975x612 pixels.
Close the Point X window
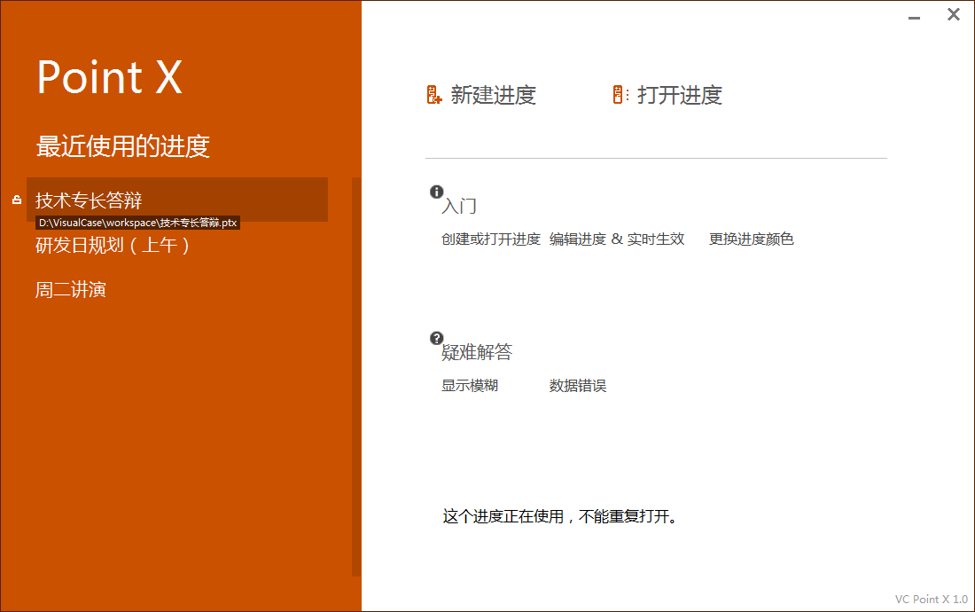point(954,15)
